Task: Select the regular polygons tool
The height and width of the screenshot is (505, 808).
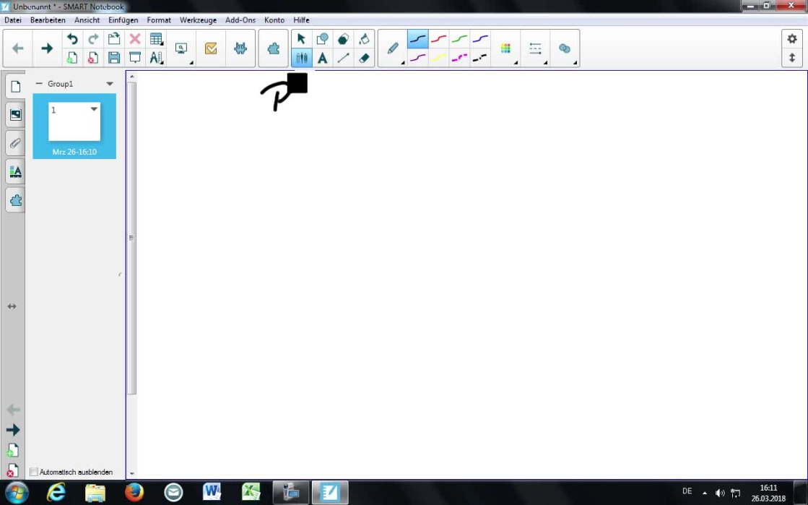Action: pos(343,39)
